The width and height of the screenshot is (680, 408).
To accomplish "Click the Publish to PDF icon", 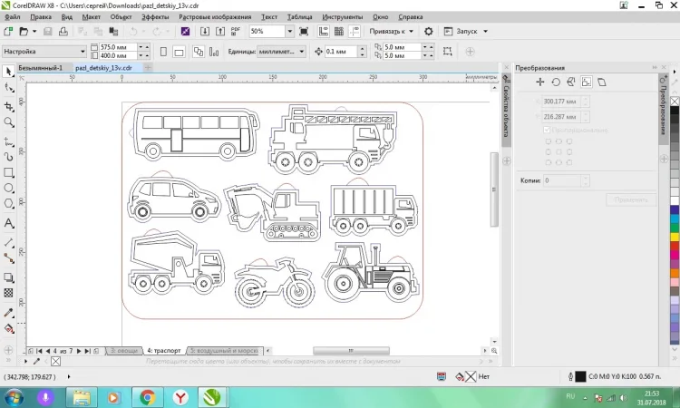I will point(236,31).
